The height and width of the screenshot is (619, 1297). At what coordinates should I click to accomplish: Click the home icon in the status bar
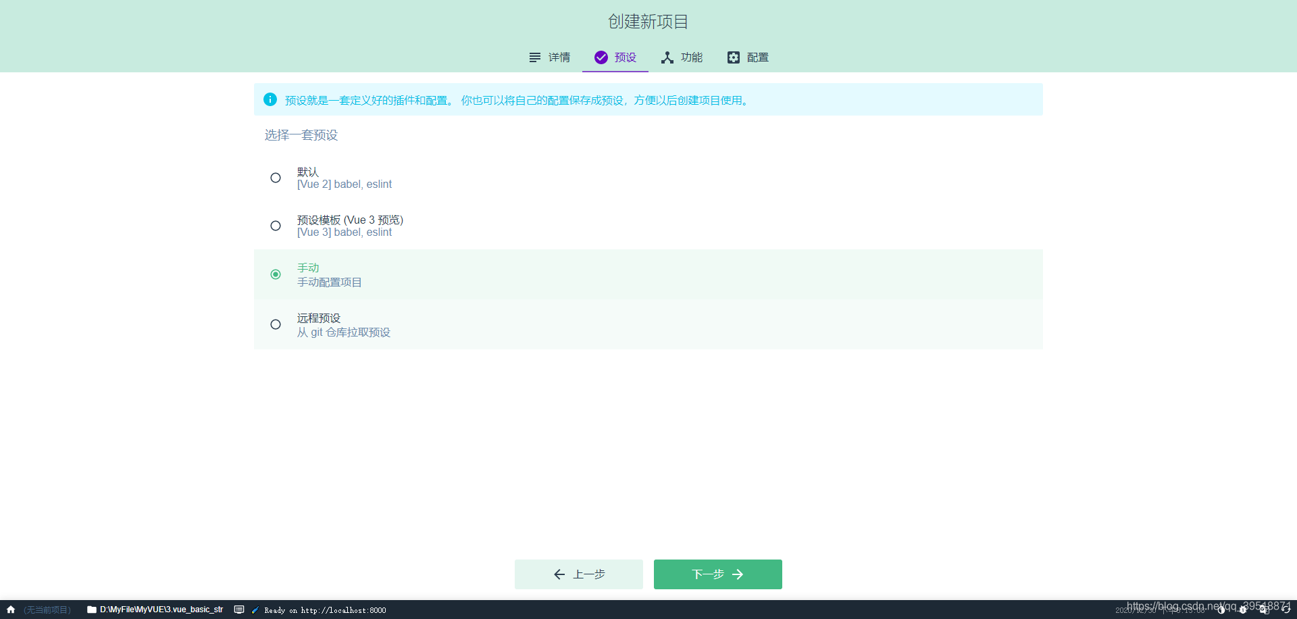click(11, 610)
